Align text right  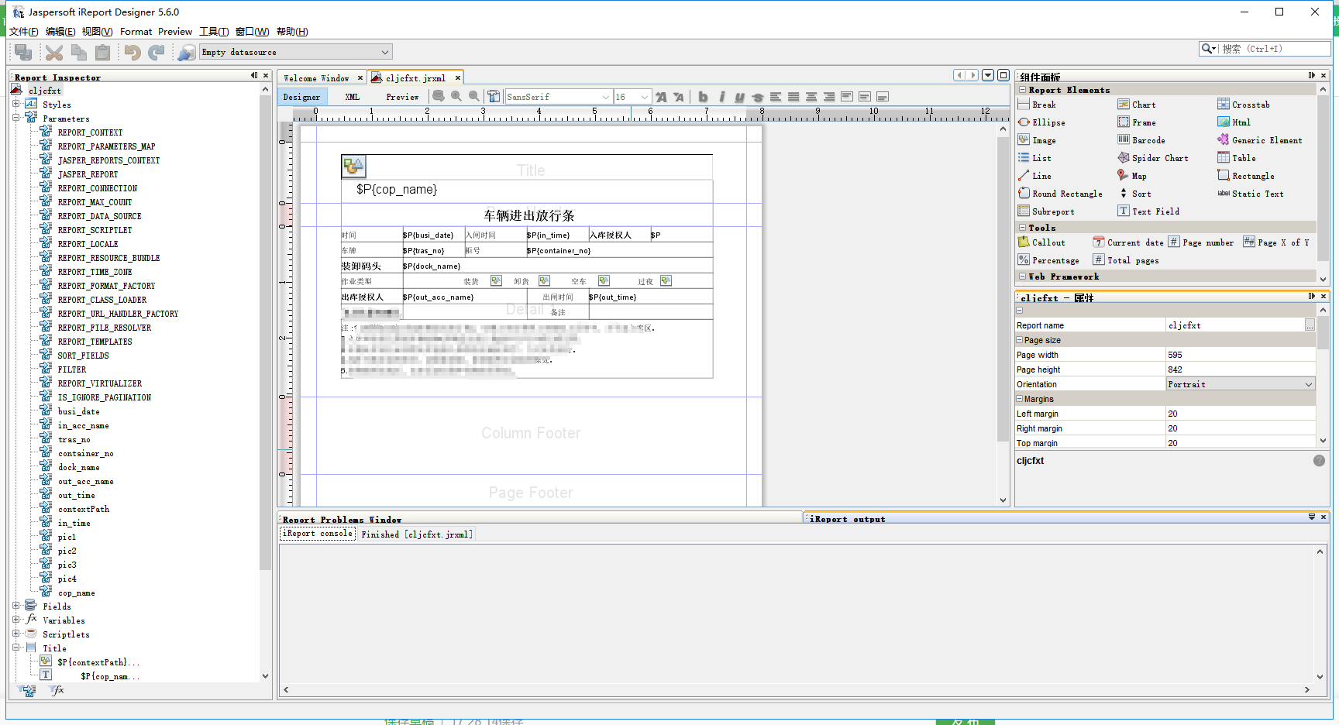829,97
